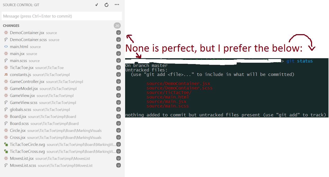
Task: Click the React icon beside GameModel.jsx
Action: pyautogui.click(x=6, y=89)
